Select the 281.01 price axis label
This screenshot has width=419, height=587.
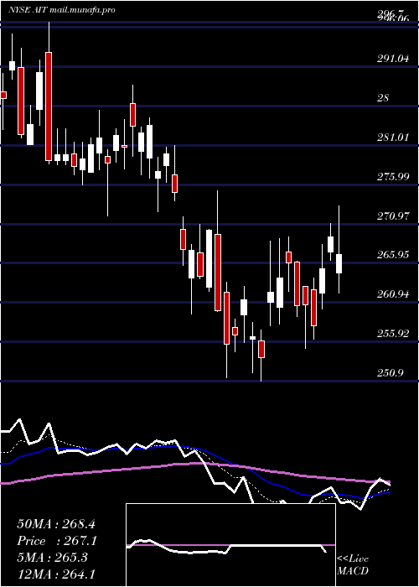[x=392, y=137]
